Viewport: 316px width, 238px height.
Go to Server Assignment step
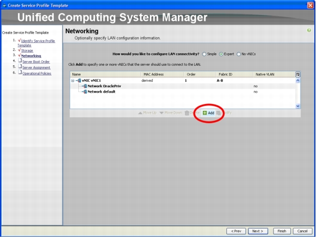36,68
